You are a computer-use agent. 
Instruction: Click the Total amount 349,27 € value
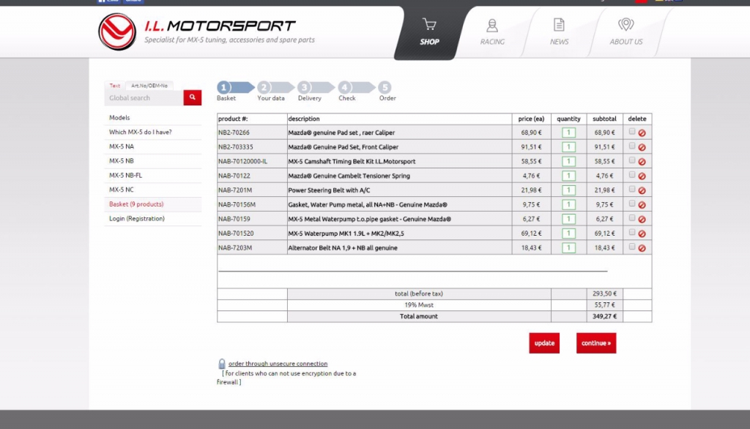604,316
